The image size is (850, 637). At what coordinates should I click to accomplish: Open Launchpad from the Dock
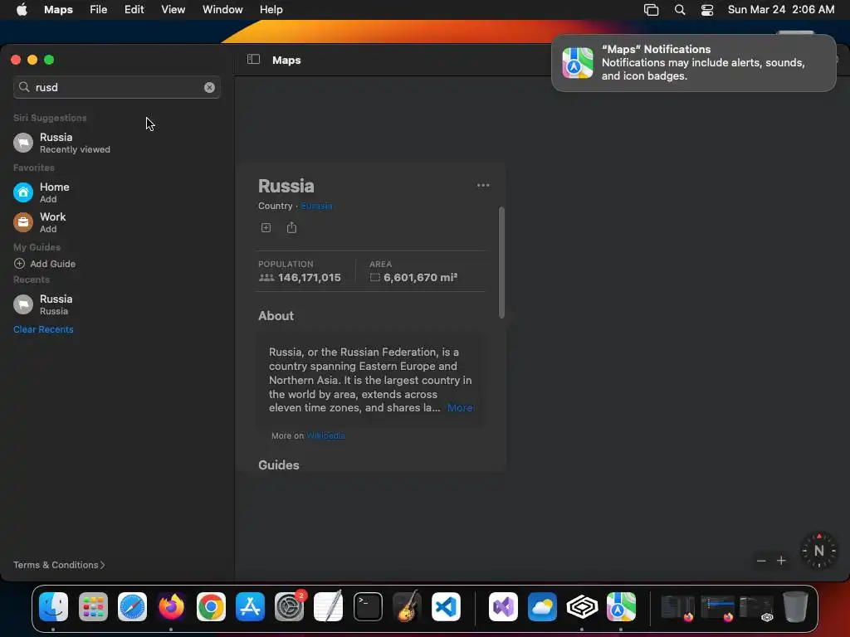pos(93,606)
